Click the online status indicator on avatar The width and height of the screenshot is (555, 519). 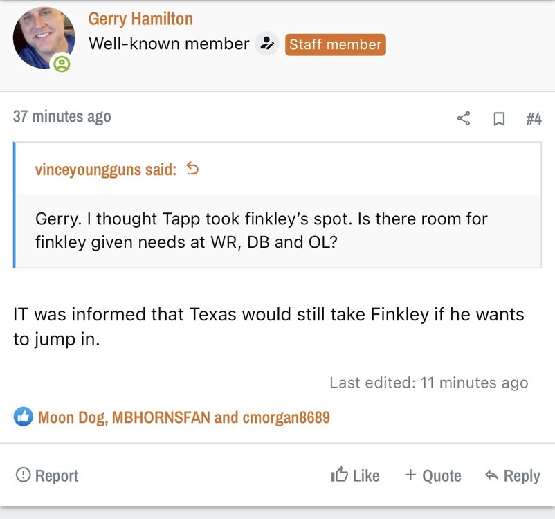tap(62, 64)
